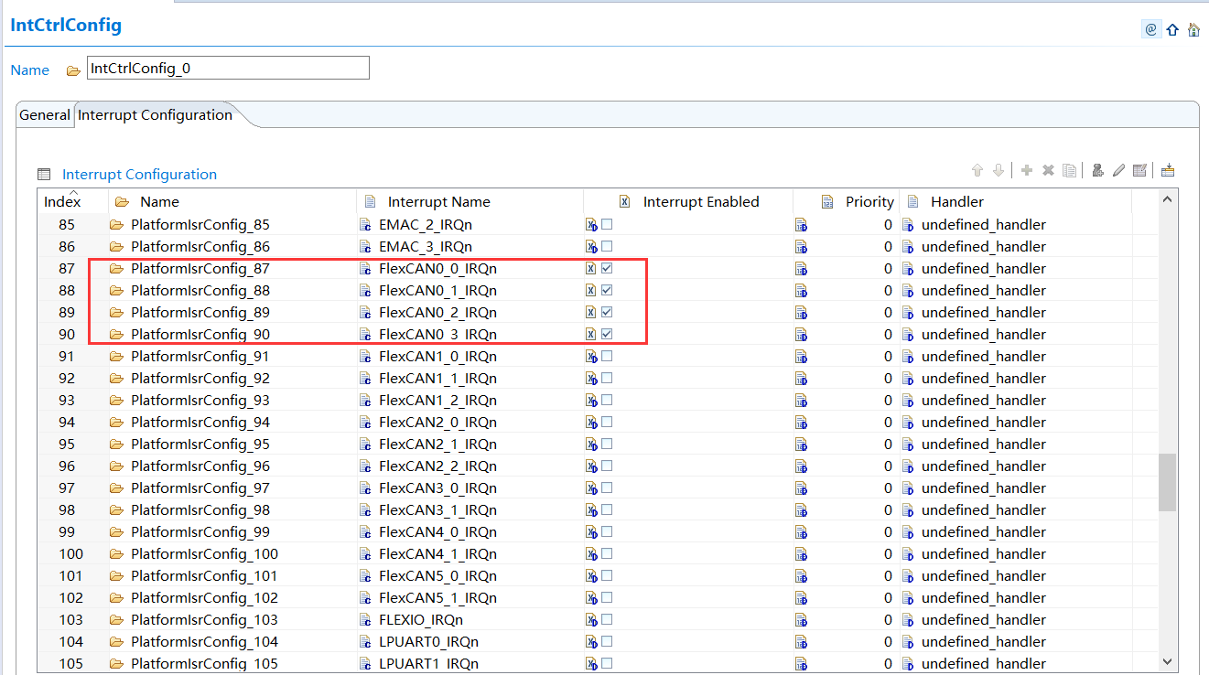Click the FlexCAN5_0_IRQn interrupt name cell

pos(437,576)
